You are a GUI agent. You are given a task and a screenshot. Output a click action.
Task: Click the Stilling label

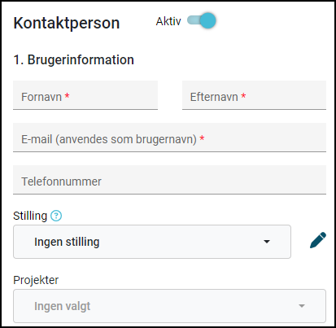click(30, 216)
